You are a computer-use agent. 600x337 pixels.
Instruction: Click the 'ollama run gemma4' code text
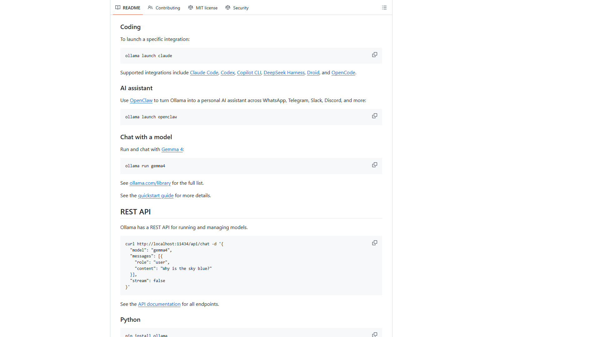pyautogui.click(x=145, y=166)
